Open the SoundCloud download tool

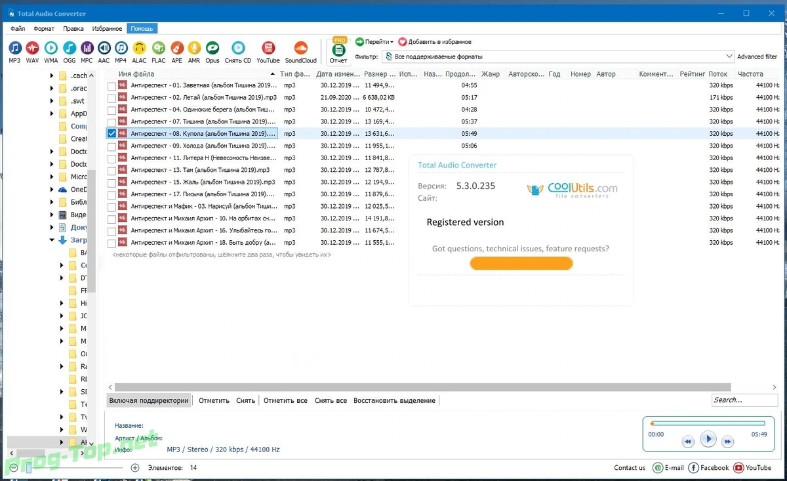300,48
